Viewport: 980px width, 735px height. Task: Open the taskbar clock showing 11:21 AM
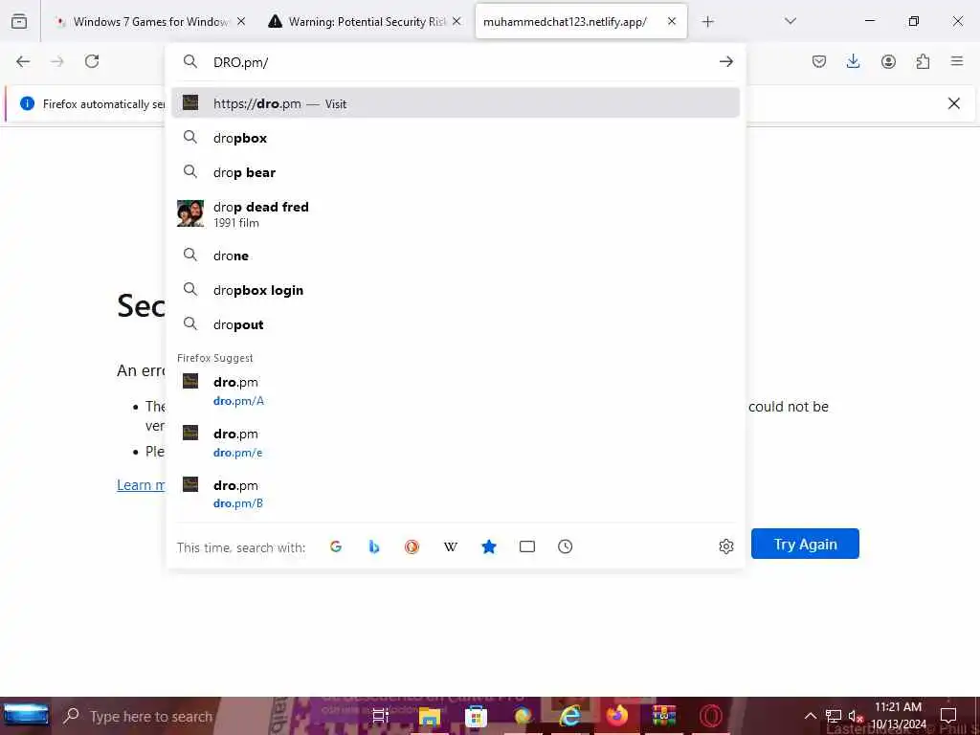pyautogui.click(x=898, y=716)
